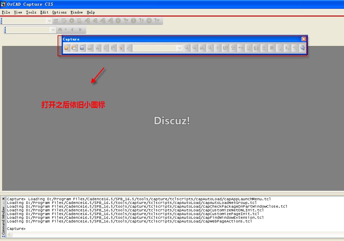Click the Zoom to All icon
The width and height of the screenshot is (344, 241).
210,48
